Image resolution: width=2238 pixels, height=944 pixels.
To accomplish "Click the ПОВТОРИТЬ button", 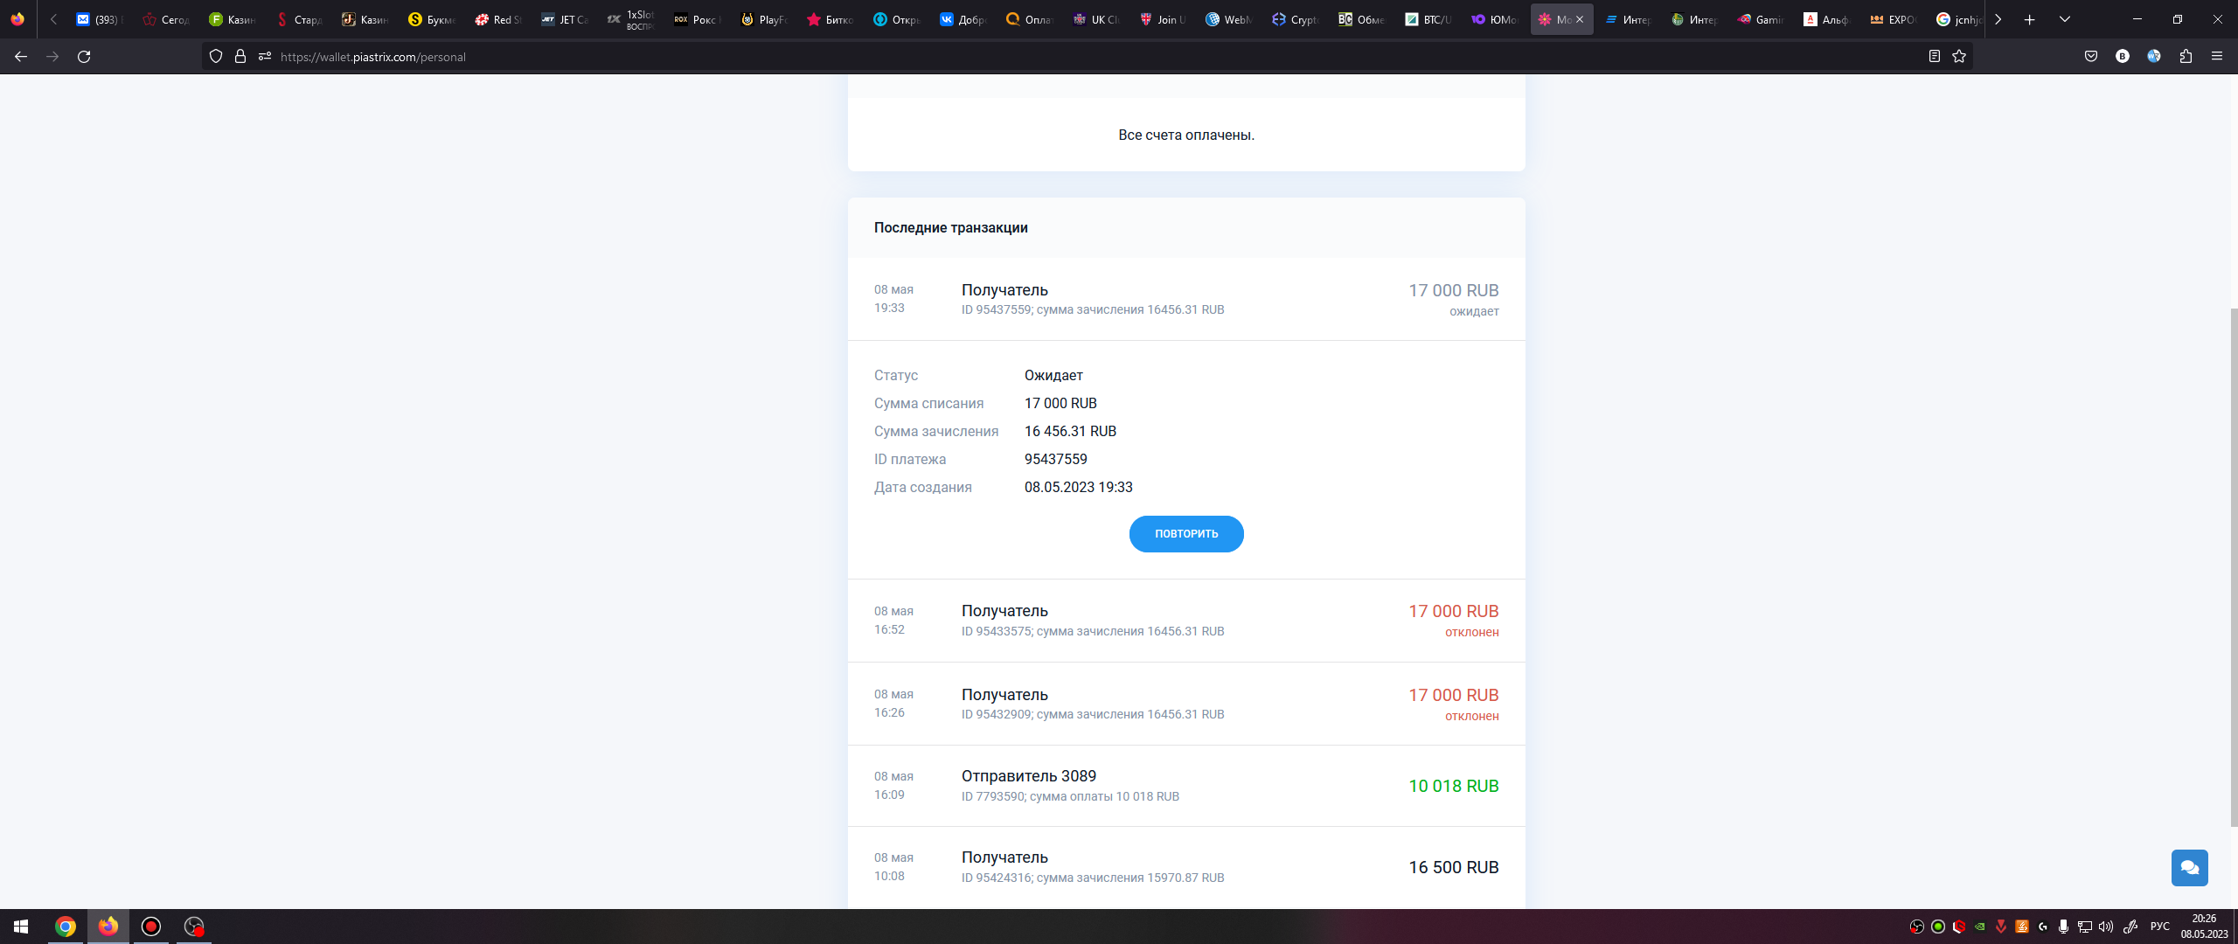I will pos(1185,534).
